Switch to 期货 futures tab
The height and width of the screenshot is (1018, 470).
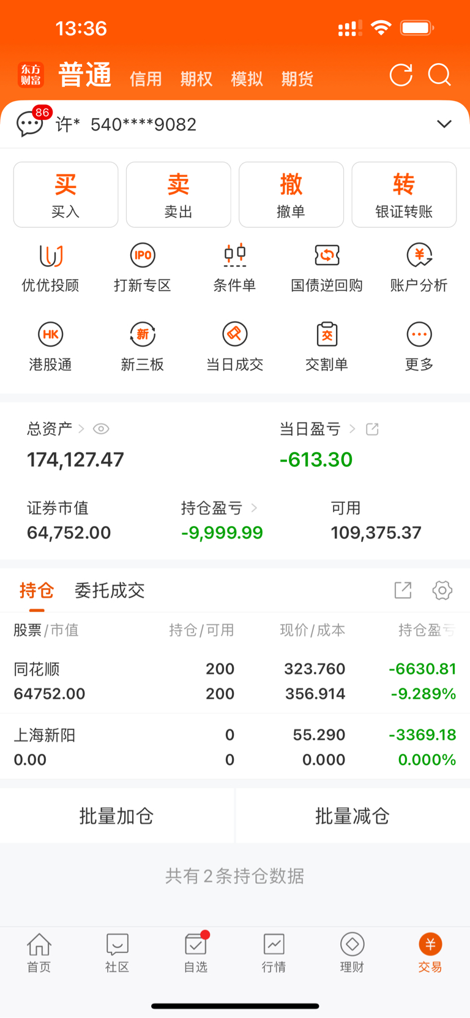(297, 79)
